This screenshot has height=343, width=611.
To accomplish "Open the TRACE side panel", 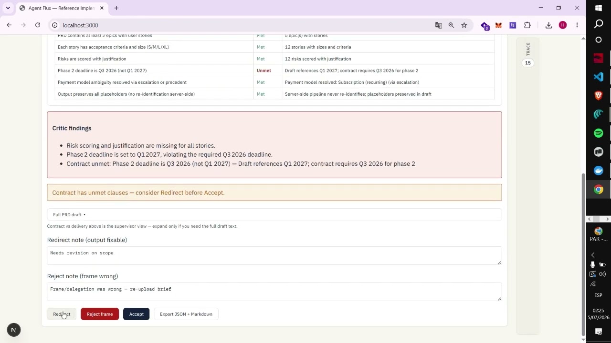I will (528, 54).
